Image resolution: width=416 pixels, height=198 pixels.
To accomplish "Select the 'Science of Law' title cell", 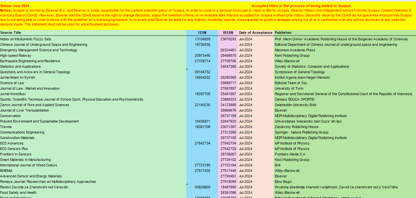I will click(x=93, y=83).
